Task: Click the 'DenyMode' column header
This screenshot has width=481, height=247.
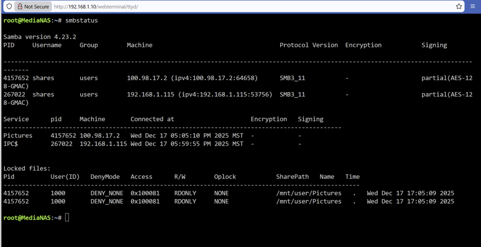Action: (x=105, y=177)
